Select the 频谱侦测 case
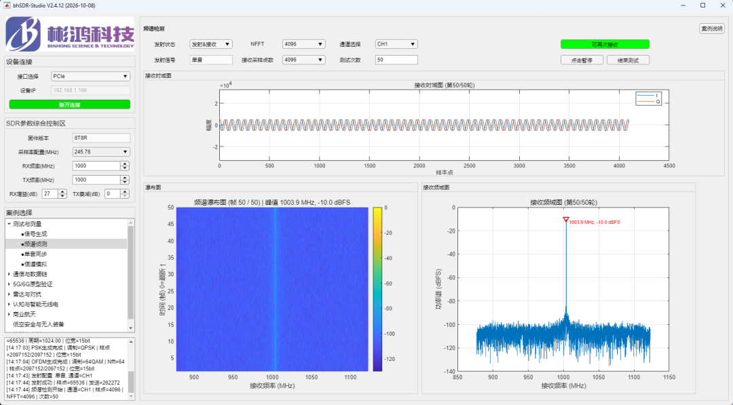 click(x=35, y=244)
